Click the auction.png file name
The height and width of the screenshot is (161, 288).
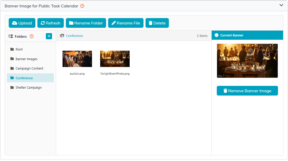tap(77, 74)
